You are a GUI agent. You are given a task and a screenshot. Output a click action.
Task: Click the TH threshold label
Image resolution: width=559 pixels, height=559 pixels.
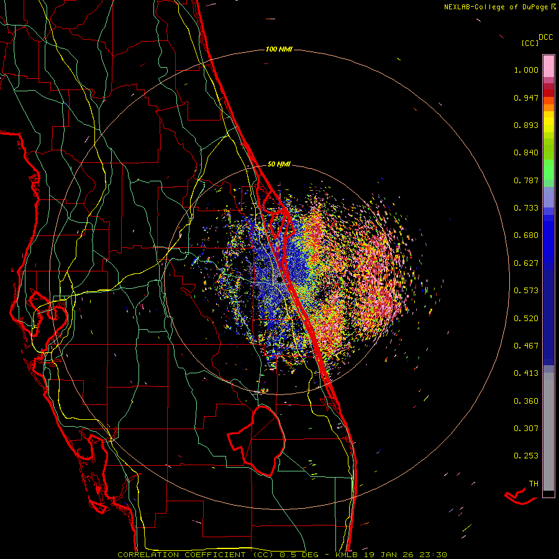point(534,484)
